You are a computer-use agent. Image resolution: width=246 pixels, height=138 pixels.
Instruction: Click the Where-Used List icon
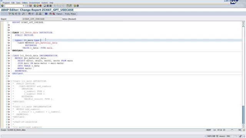click(33, 14)
